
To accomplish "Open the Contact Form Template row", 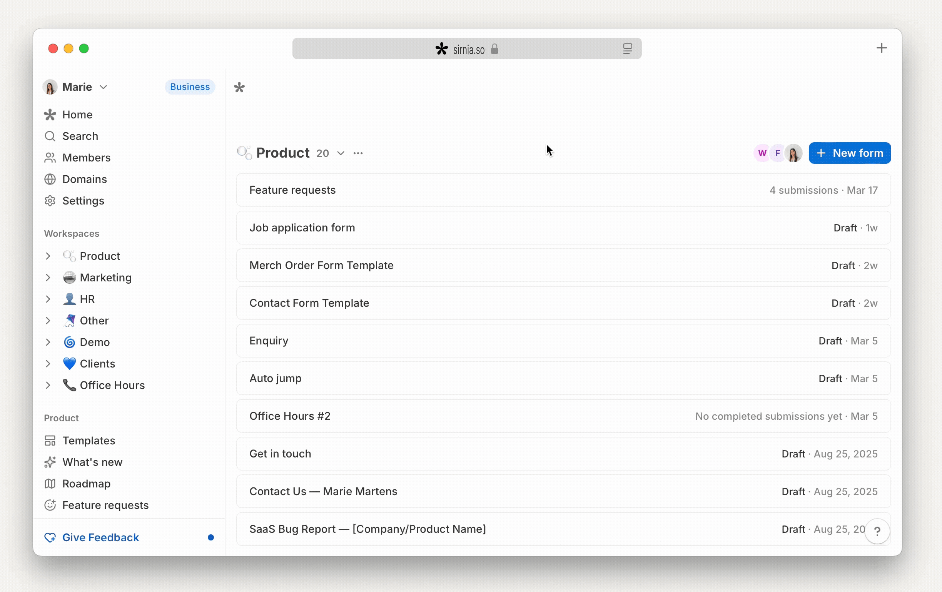I will (x=563, y=303).
